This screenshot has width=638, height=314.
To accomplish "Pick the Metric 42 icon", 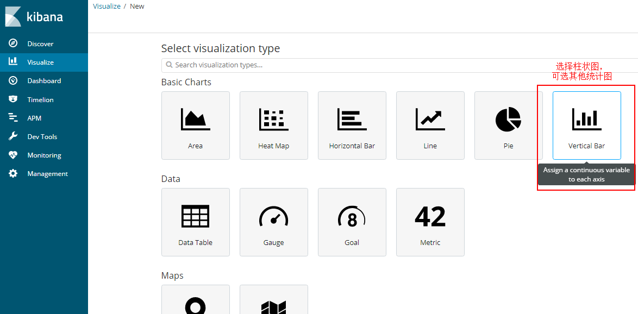I will click(430, 216).
